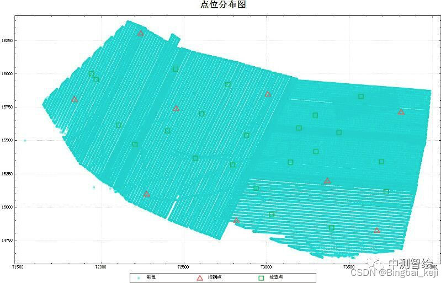The width and height of the screenshot is (446, 283).
Task: Click the 影像 cyan dot legend symbol
Action: click(x=139, y=278)
